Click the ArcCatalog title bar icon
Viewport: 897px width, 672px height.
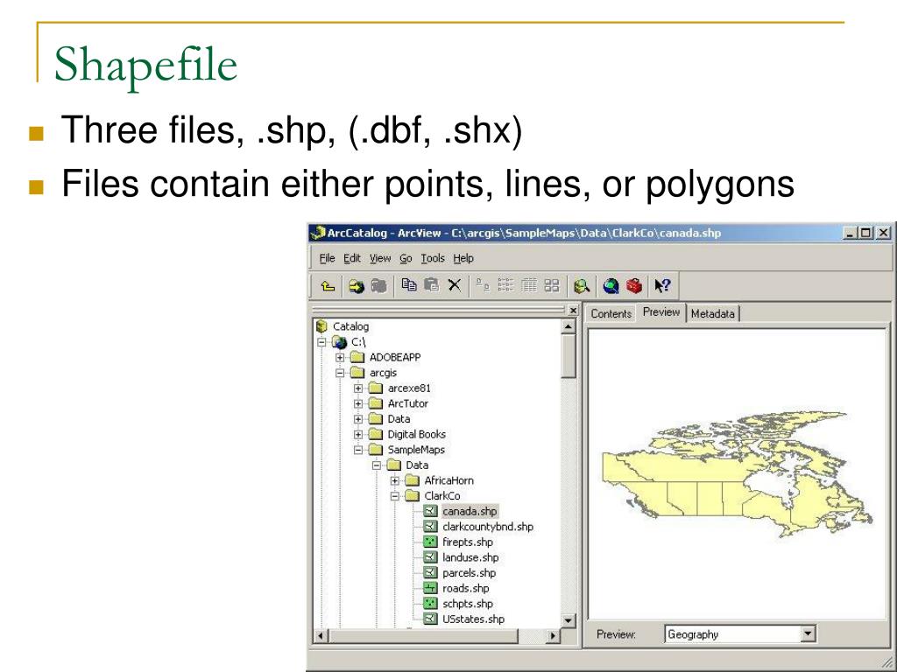(317, 233)
